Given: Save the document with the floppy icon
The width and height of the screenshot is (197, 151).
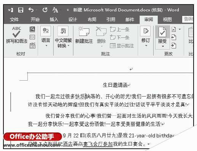Looking at the screenshot, I should 21,10.
